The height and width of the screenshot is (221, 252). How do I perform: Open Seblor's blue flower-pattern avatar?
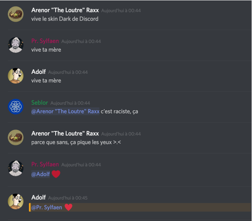tap(16, 107)
